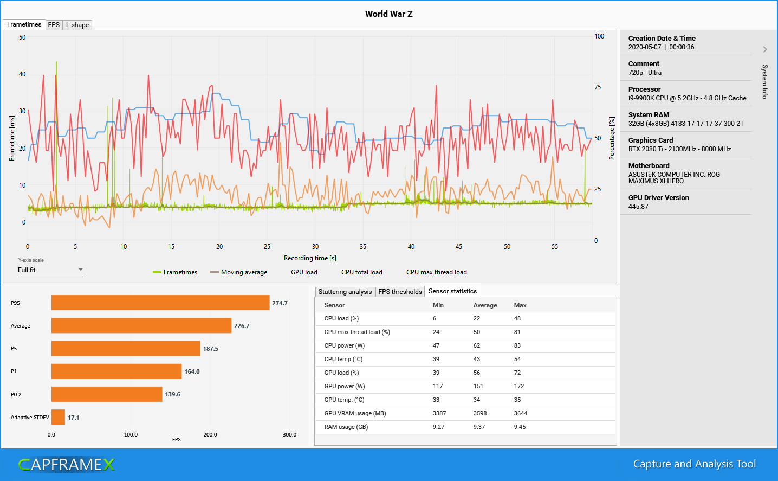Click the P5 bar

[126, 348]
